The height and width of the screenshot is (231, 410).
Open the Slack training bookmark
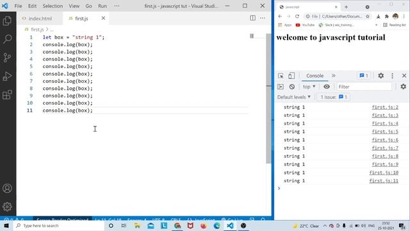pyautogui.click(x=336, y=25)
